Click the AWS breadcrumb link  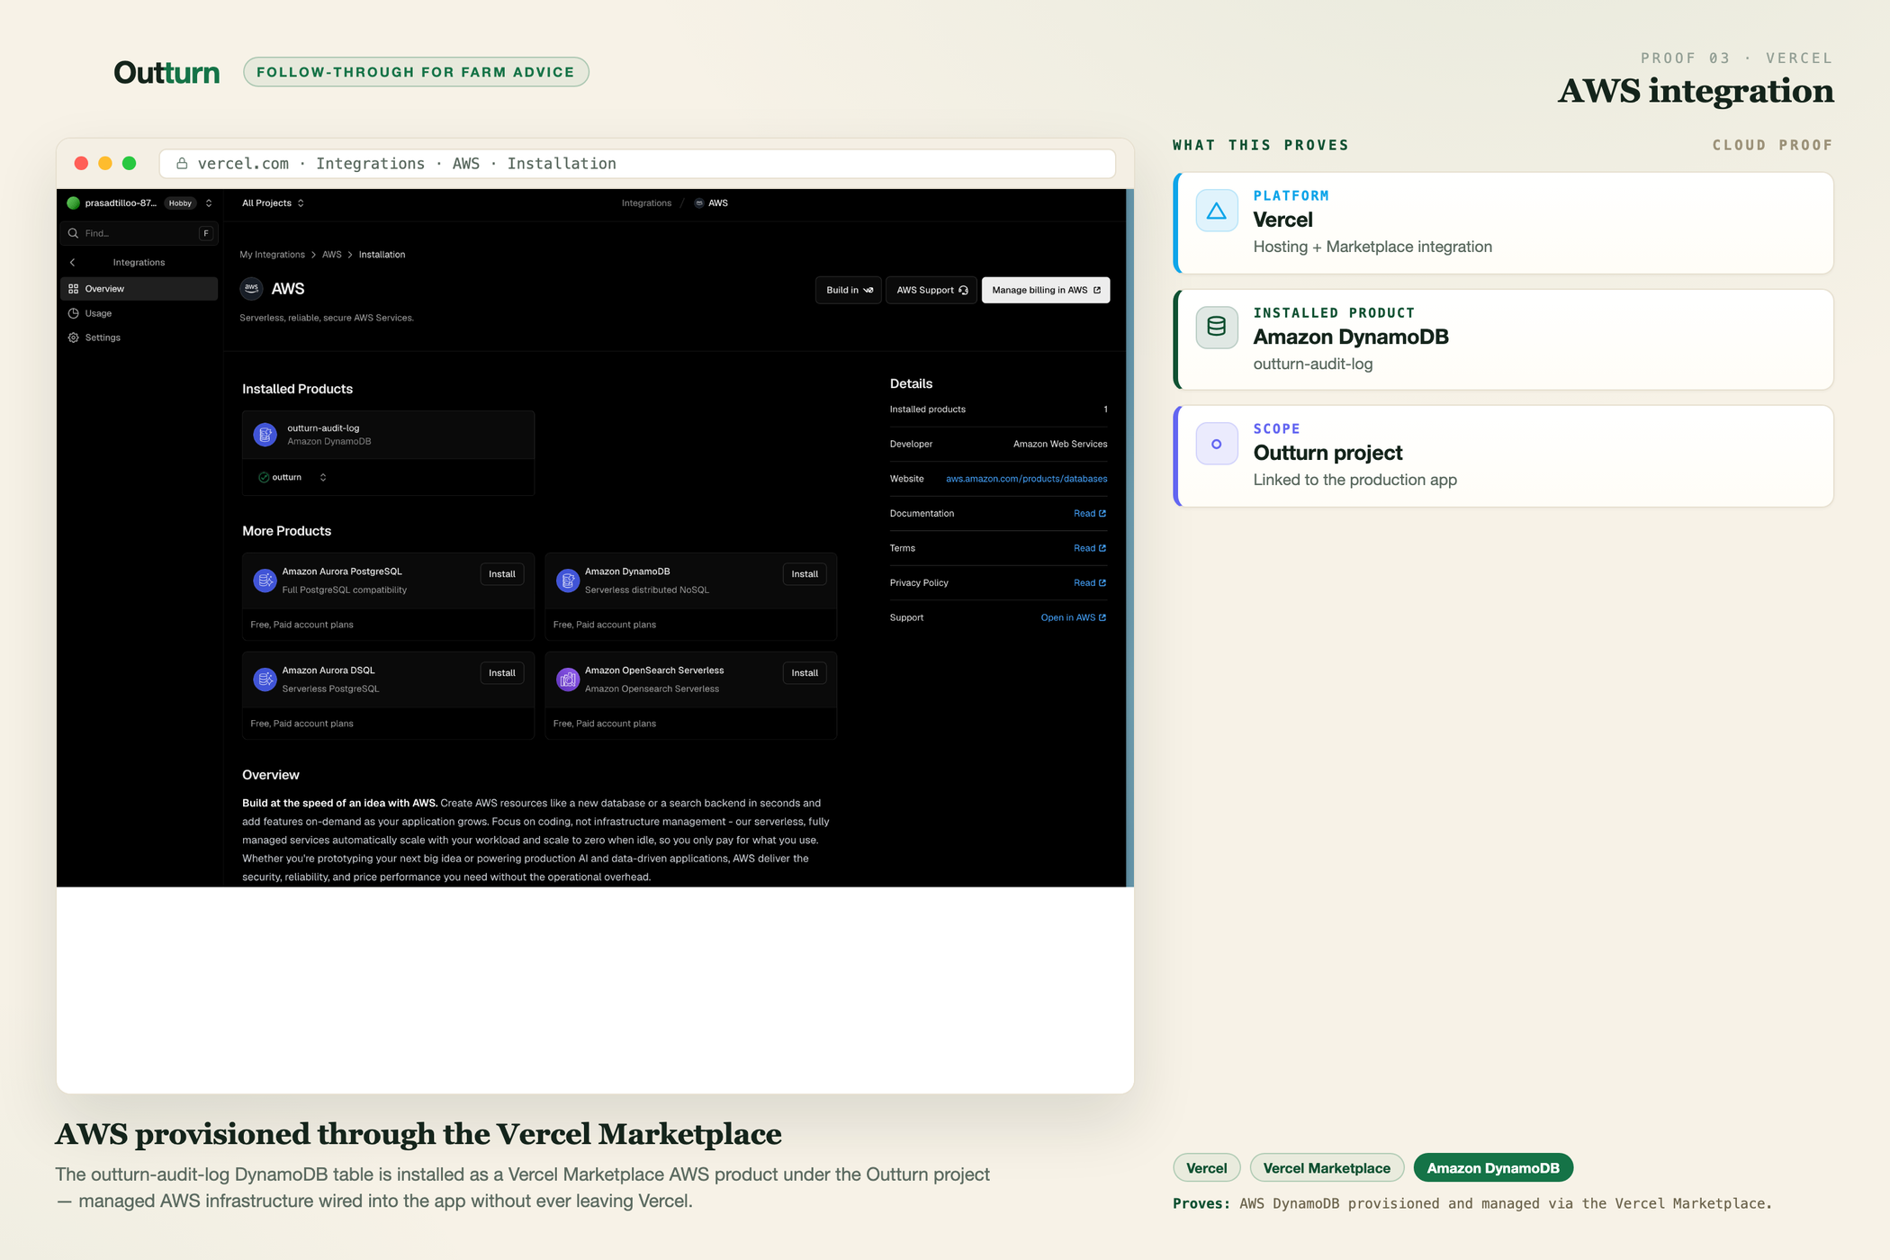(332, 255)
